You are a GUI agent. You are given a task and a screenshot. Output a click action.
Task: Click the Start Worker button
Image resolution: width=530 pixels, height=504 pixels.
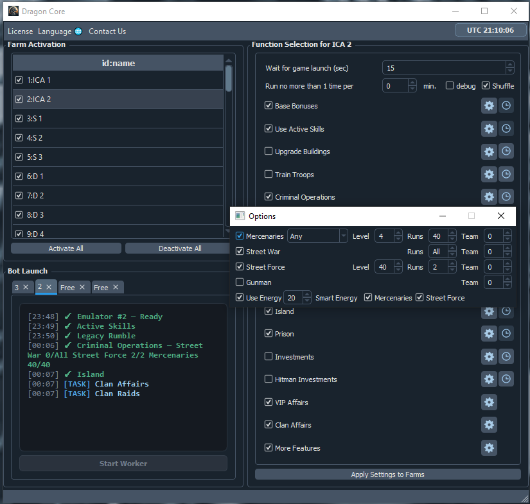[x=123, y=463]
